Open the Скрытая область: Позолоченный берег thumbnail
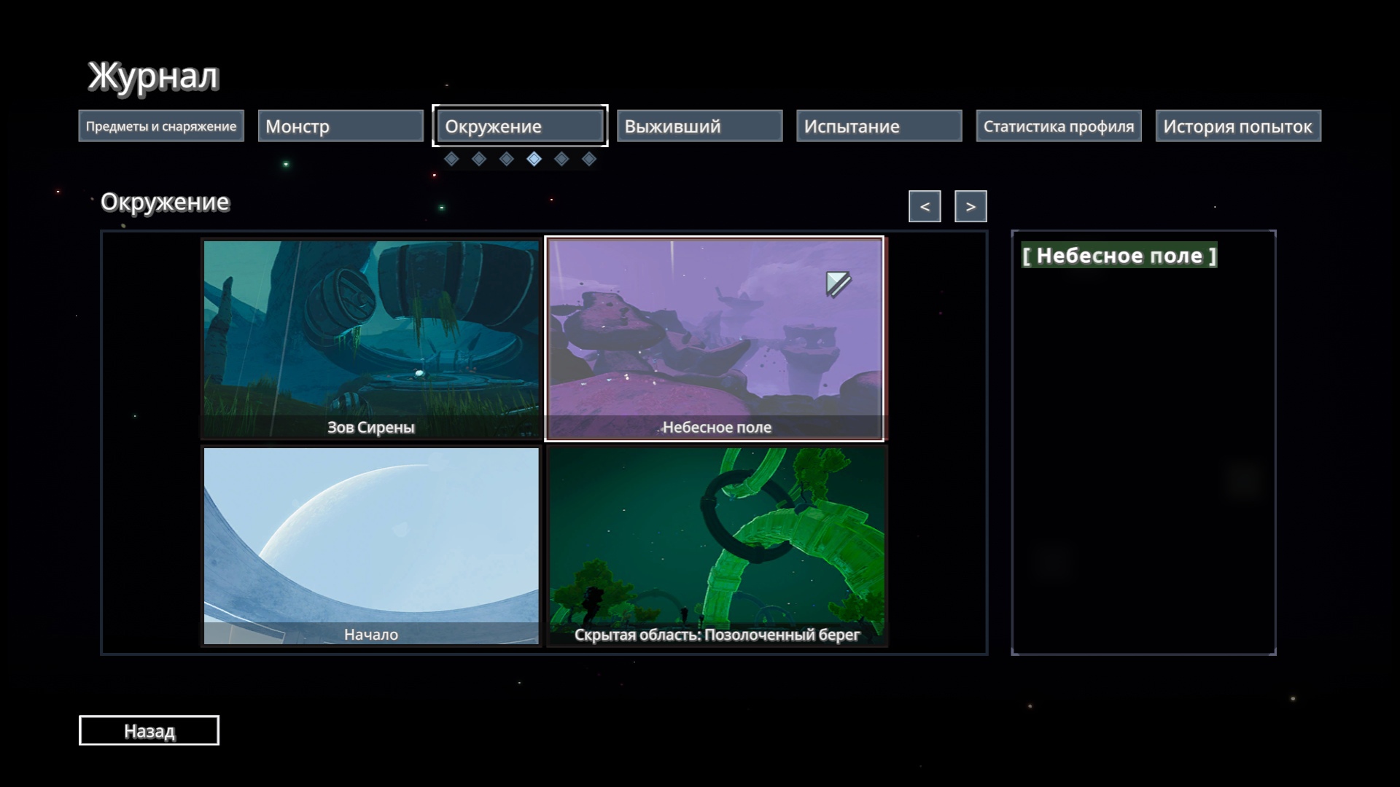Screen dimensions: 1400x787 [717, 546]
